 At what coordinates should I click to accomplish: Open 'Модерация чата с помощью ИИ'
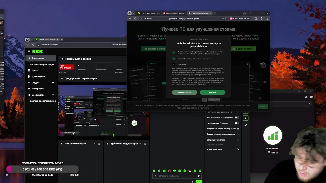(223, 129)
